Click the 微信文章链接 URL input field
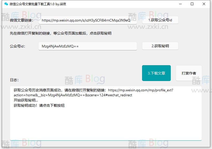The image size is (212, 149). pos(88,20)
